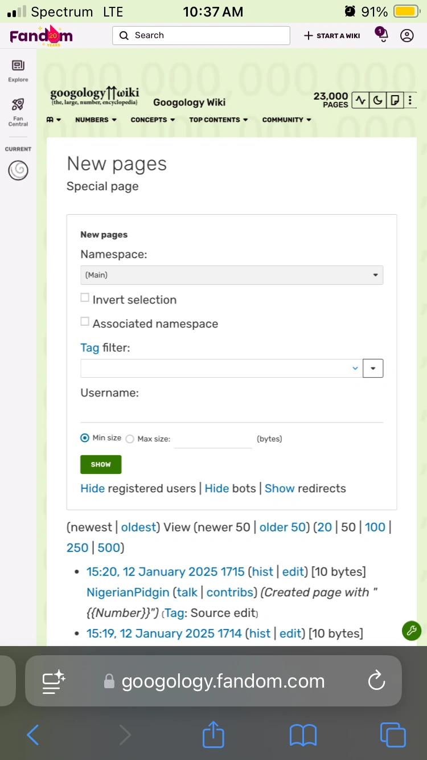Screen dimensions: 427x760
Task: Click the green wrench tools button
Action: pyautogui.click(x=412, y=631)
